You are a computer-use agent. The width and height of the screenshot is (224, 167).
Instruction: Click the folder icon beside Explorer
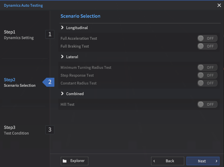(65, 161)
